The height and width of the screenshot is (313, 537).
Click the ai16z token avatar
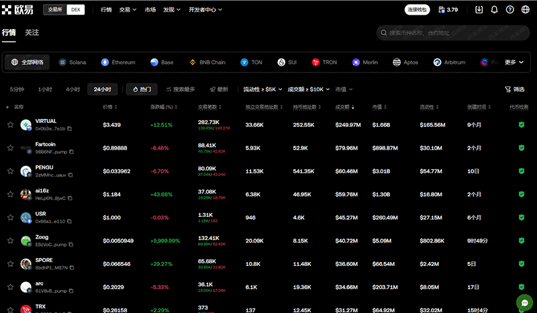click(26, 194)
